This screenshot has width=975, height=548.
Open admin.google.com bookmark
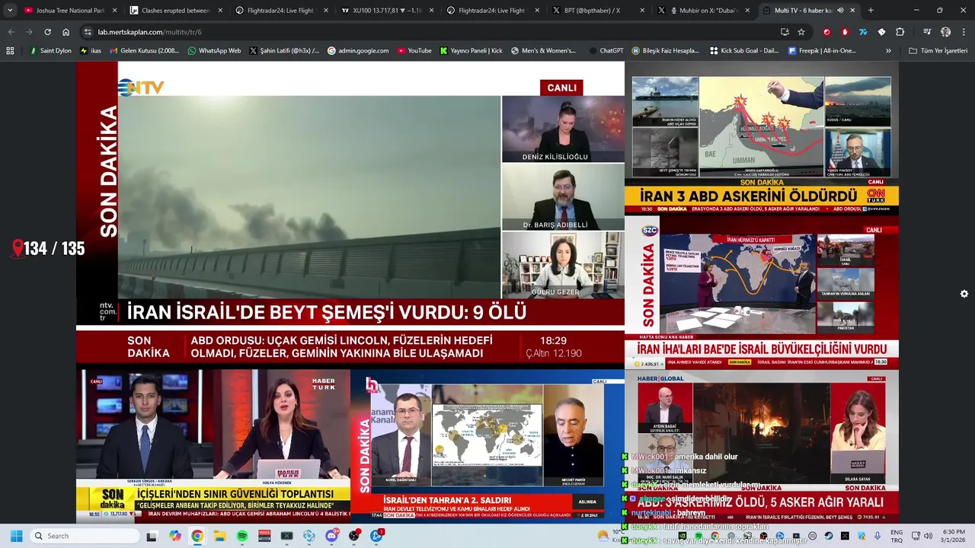[357, 51]
